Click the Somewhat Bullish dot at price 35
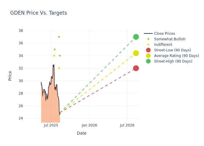 point(54,49)
